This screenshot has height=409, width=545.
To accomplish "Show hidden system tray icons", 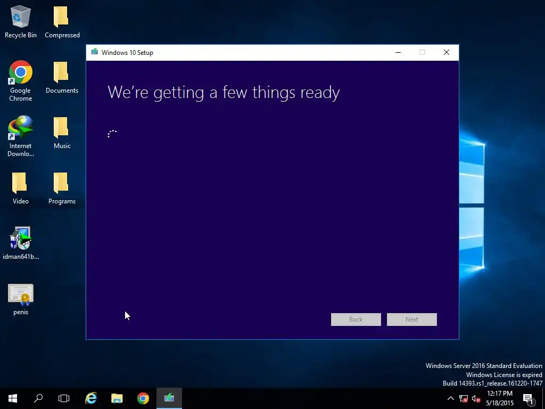I will (x=450, y=398).
